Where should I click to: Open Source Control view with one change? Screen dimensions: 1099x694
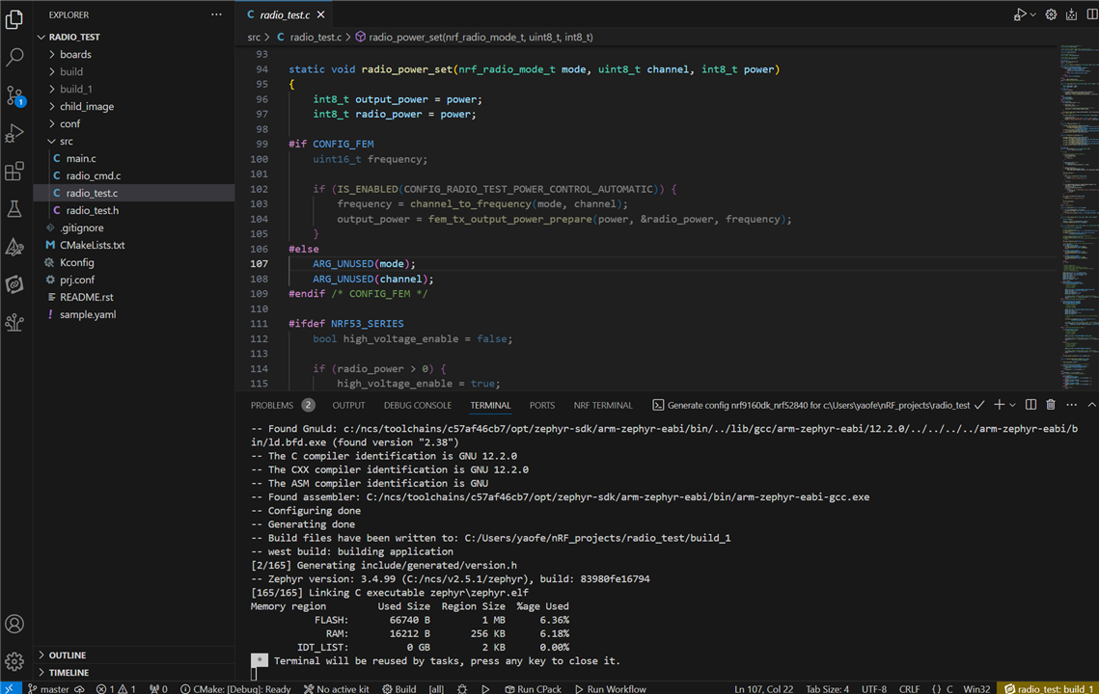tap(14, 95)
